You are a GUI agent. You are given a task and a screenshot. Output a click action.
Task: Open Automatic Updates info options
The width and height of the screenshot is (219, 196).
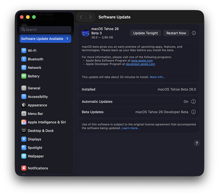pos(194,102)
